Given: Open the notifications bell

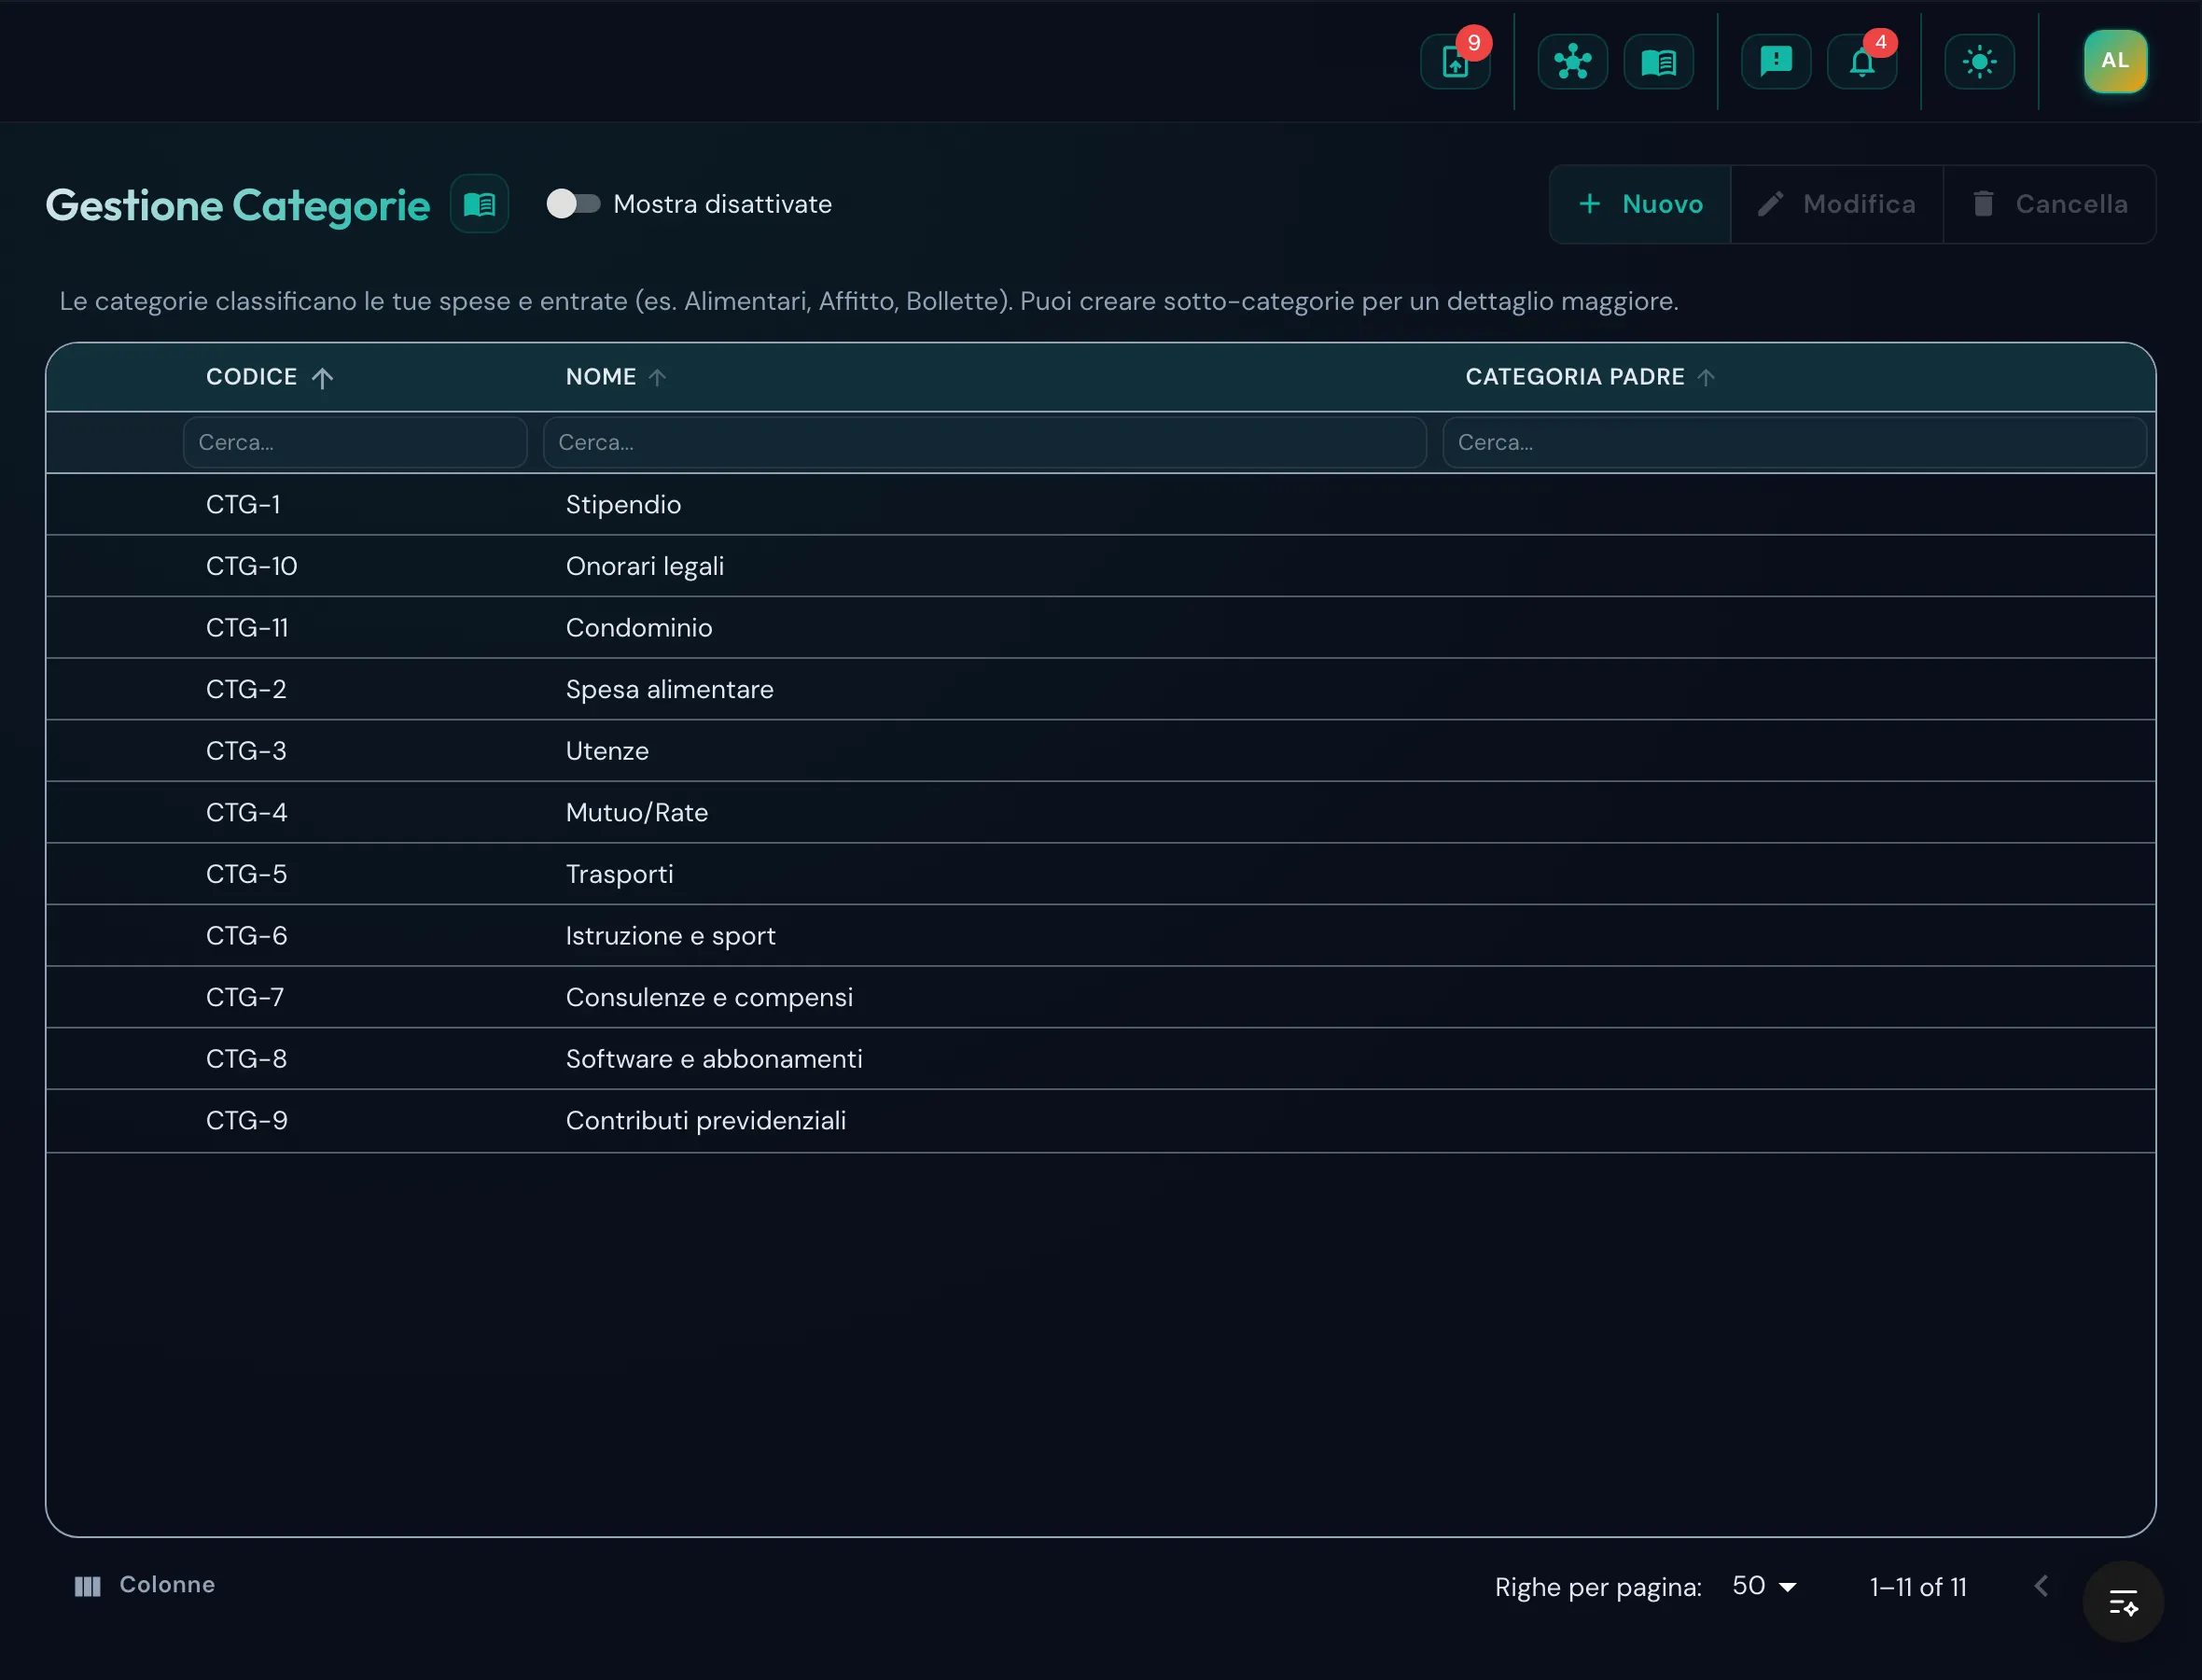Looking at the screenshot, I should click(1861, 62).
